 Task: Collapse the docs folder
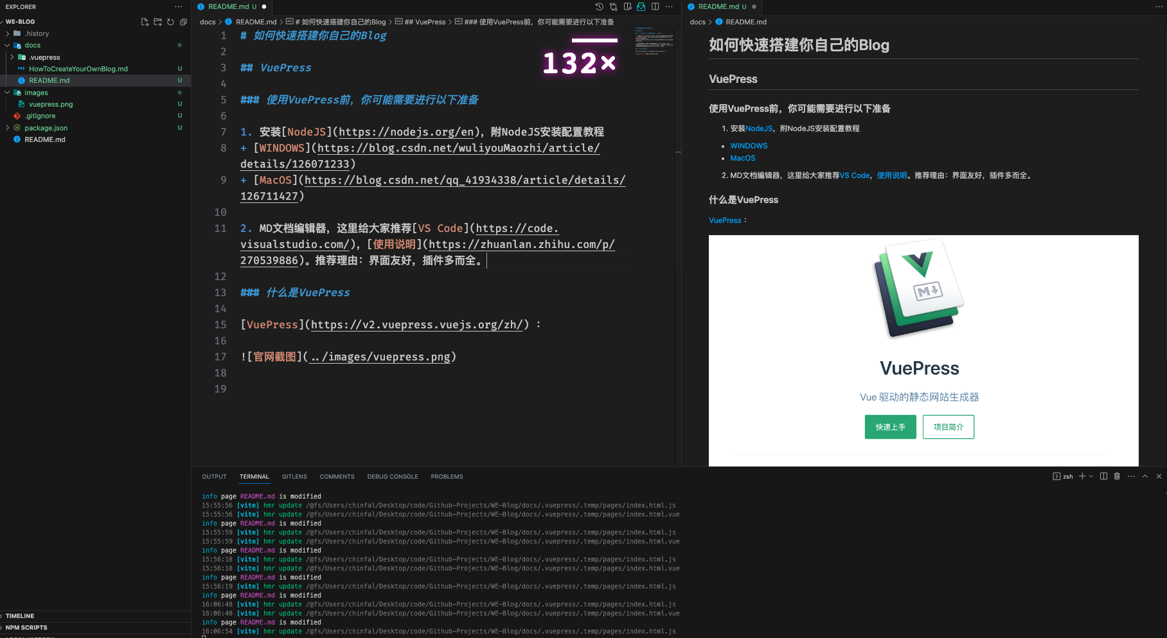(8, 45)
